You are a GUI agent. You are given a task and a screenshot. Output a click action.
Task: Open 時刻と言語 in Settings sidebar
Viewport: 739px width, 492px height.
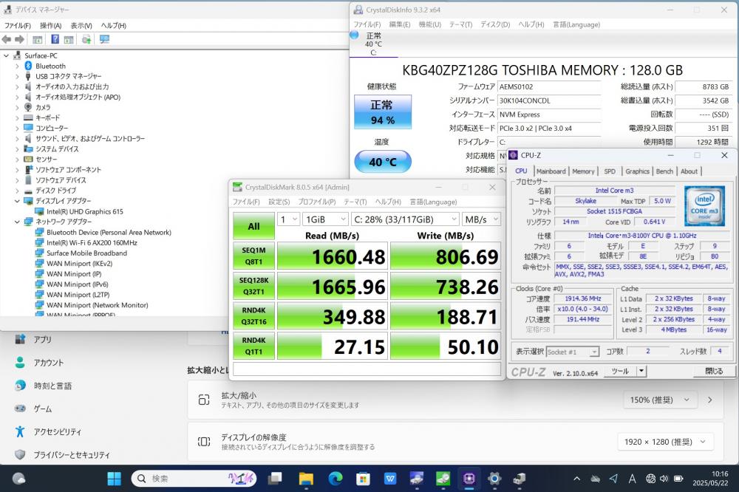pos(52,386)
